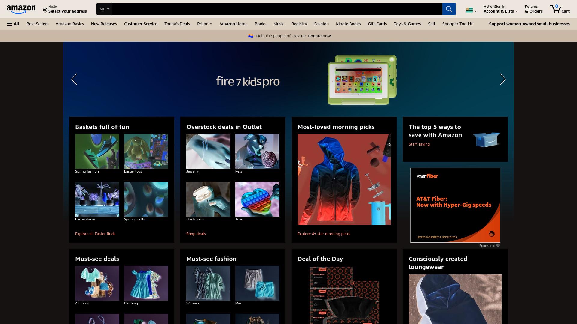Open Today's Deals
The width and height of the screenshot is (577, 324).
click(x=177, y=24)
